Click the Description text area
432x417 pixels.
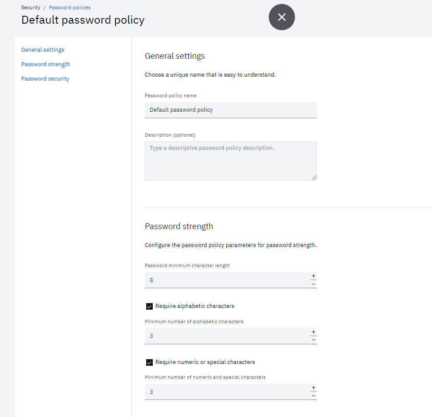tap(231, 161)
